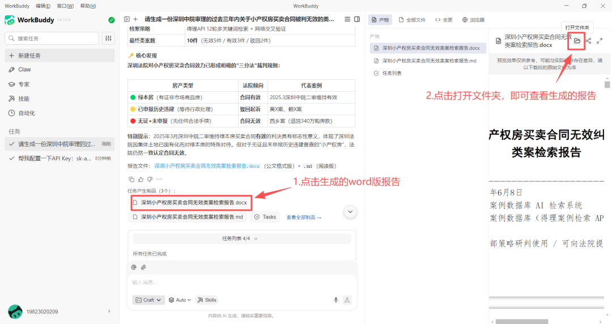The image size is (612, 324).
Task: Open 技能 in sidebar
Action: 59,99
